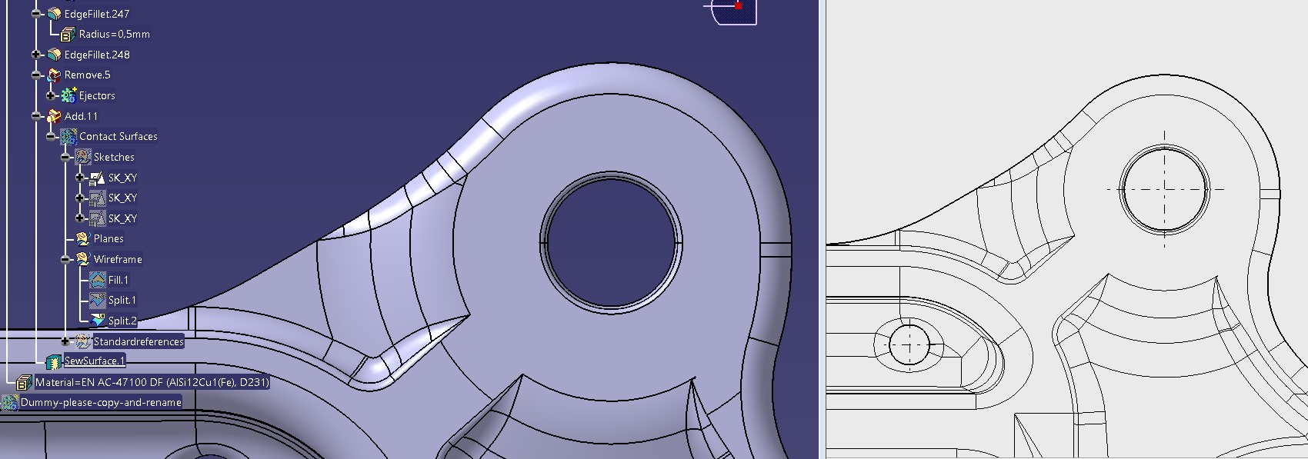Viewport: 1308px width, 459px height.
Task: Pick the centerlined circle in drawing view
Action: (x=1163, y=188)
